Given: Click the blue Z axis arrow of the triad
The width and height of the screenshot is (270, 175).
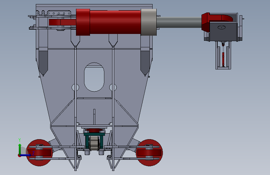Looking at the screenshot, I should pos(26,155).
